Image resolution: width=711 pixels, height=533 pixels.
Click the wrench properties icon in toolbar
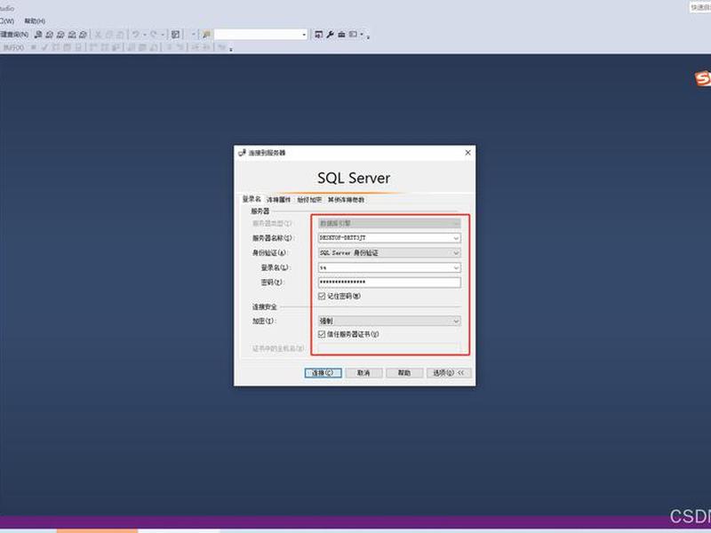pos(330,35)
